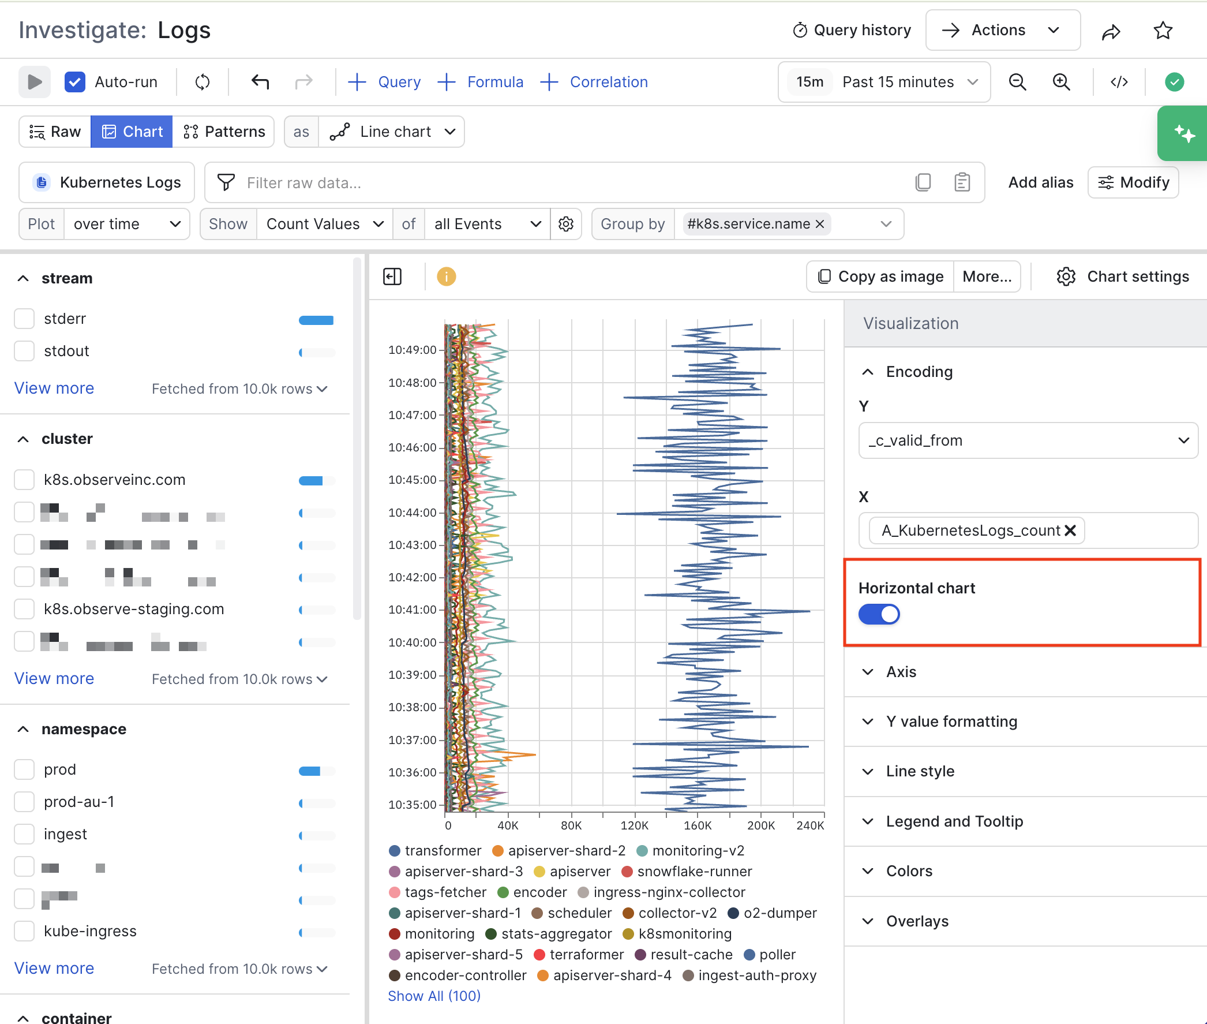Open the Count Values dropdown

pyautogui.click(x=325, y=224)
